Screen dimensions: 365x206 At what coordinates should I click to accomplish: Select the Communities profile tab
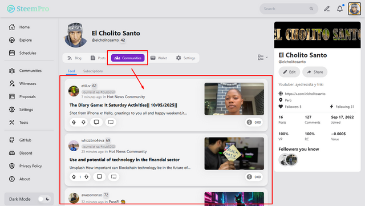(128, 58)
